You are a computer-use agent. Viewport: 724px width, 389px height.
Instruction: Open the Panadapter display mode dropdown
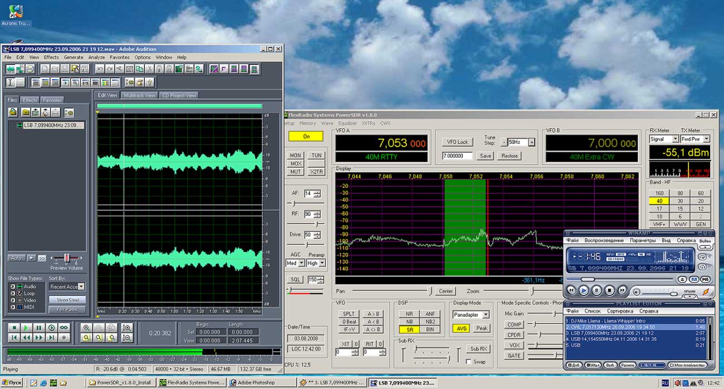pos(486,315)
